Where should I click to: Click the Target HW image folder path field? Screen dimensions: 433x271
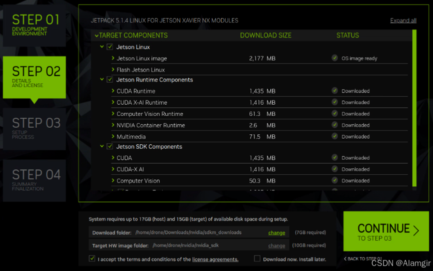point(189,245)
